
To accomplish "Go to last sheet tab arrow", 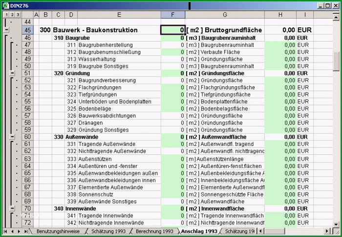I will pyautogui.click(x=26, y=231).
